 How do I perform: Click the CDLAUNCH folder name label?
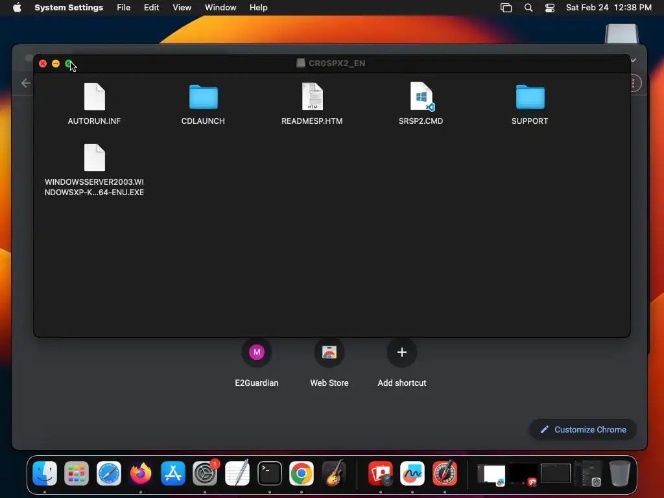(x=203, y=121)
